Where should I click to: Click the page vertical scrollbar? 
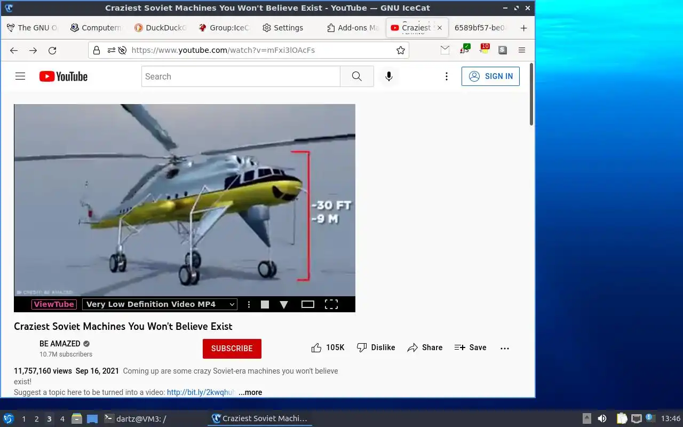pyautogui.click(x=531, y=94)
